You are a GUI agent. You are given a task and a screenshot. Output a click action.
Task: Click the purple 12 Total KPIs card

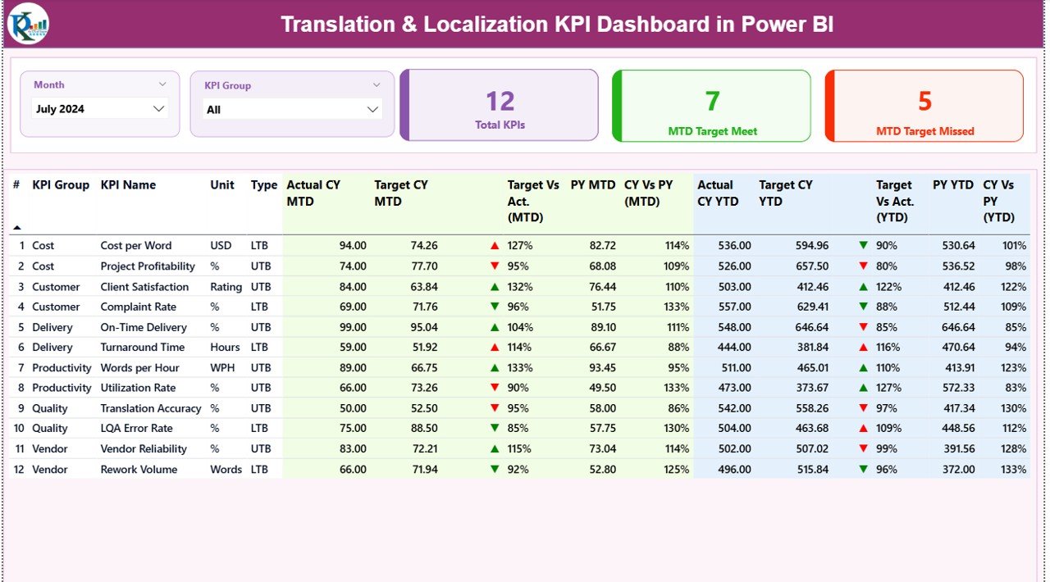coord(499,105)
